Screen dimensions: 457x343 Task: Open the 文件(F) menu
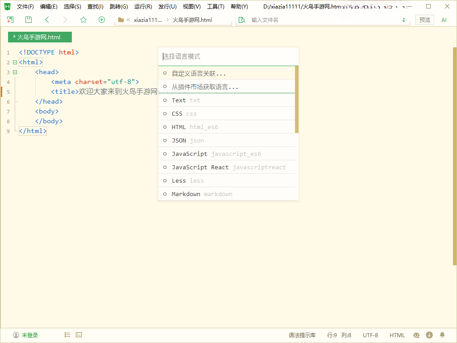tap(25, 6)
